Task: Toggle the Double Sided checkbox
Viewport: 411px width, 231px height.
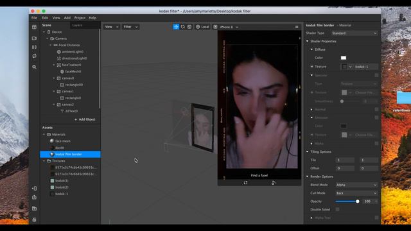Action: [x=338, y=209]
